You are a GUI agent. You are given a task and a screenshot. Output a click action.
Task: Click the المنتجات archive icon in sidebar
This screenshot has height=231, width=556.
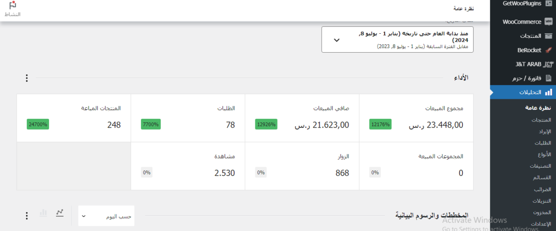point(549,36)
